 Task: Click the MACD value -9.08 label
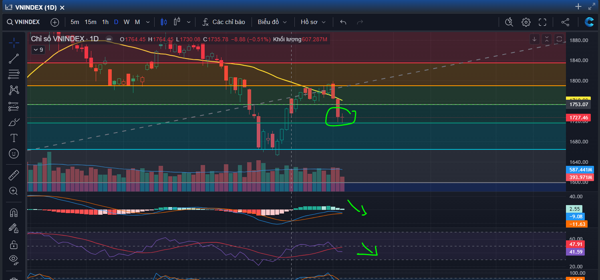[576, 216]
